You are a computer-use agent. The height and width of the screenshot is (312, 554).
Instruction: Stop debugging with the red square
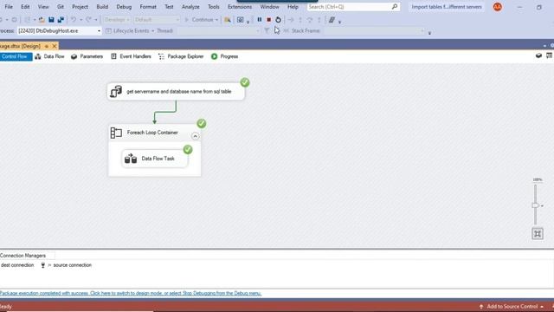(269, 20)
